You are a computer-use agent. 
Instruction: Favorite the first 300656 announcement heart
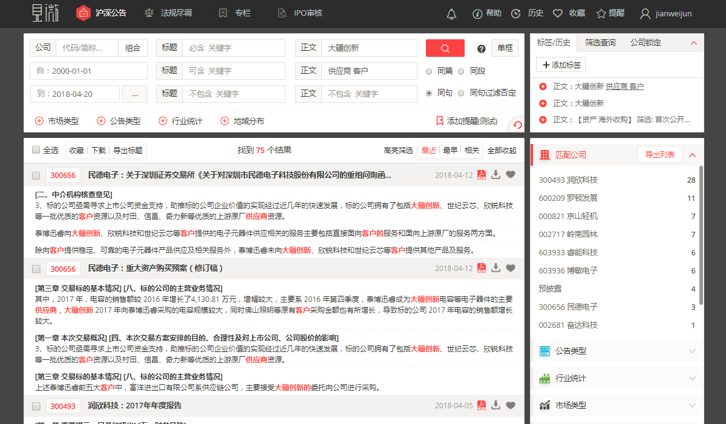511,175
